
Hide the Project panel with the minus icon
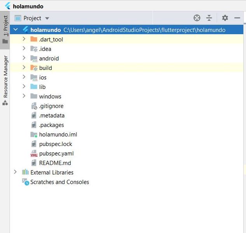pyautogui.click(x=237, y=18)
